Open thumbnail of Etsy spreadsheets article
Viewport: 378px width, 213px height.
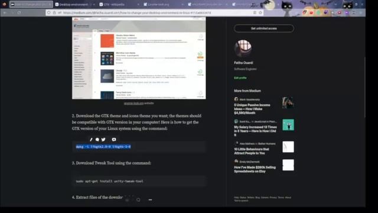click(288, 165)
